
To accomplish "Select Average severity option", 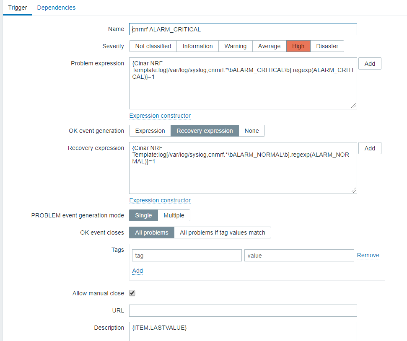I will (x=269, y=46).
